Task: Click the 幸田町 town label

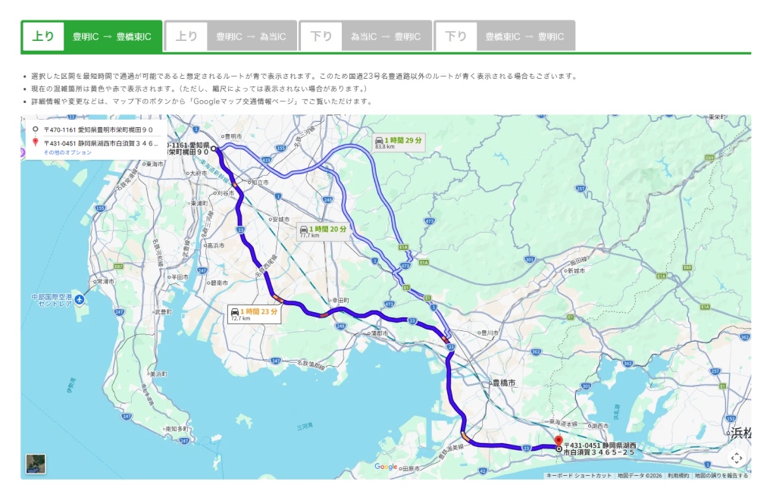Action: click(341, 300)
